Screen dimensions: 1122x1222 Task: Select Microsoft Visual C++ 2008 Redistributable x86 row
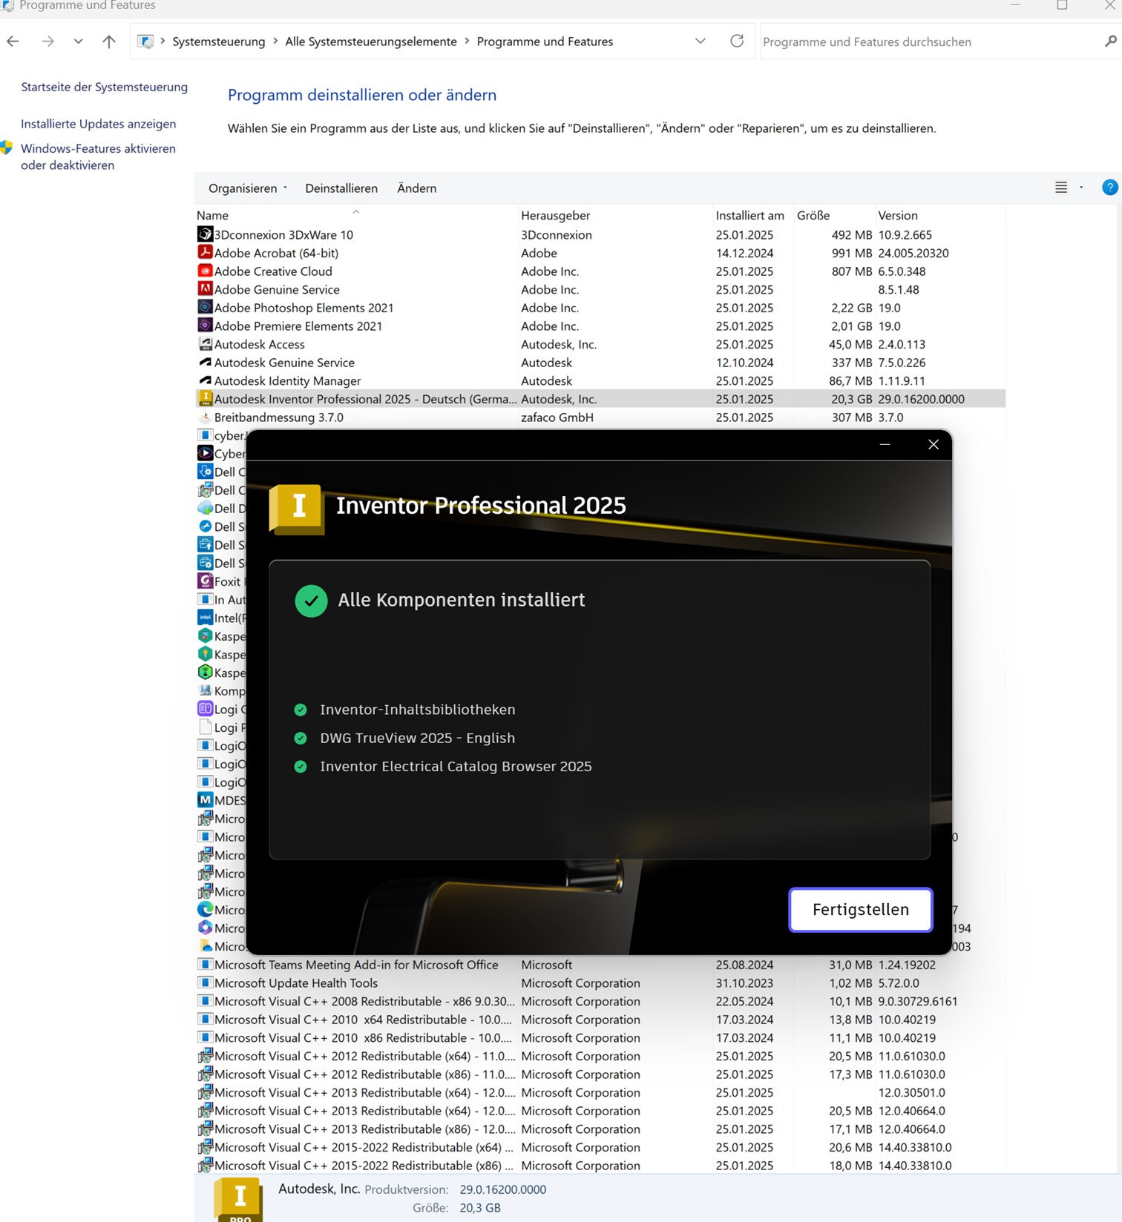point(600,1001)
